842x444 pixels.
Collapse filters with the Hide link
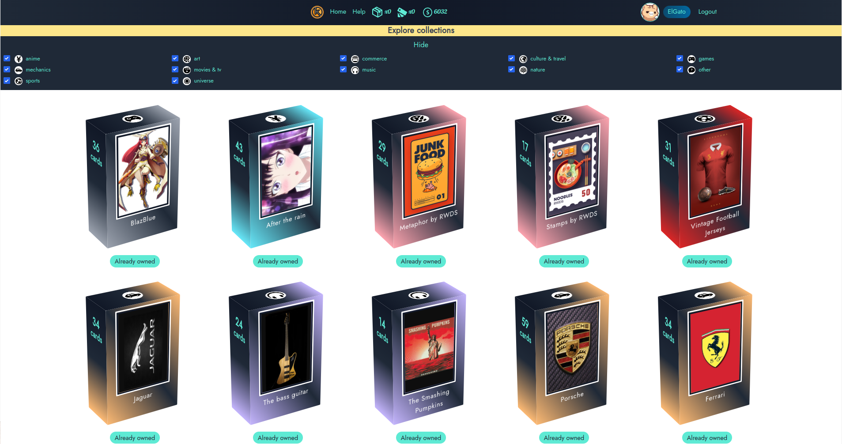[x=421, y=45]
